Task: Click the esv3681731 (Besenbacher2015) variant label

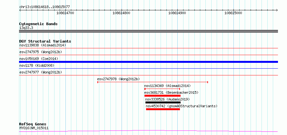Action: tap(171, 92)
